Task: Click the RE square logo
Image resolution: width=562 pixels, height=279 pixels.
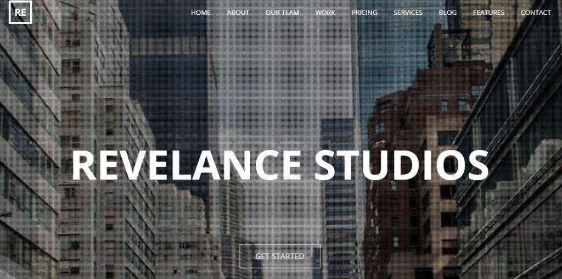Action: (x=20, y=12)
